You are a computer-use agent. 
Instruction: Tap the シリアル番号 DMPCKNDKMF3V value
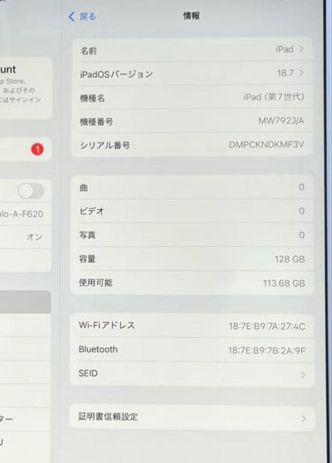point(266,145)
